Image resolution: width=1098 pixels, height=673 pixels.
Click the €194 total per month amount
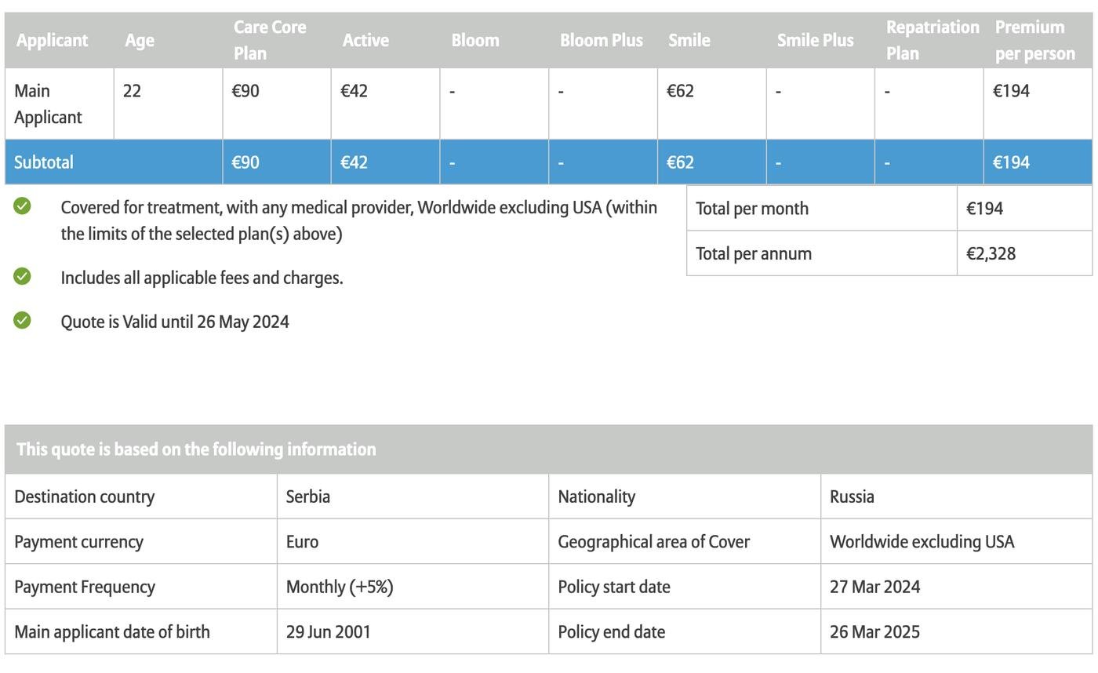pos(984,209)
